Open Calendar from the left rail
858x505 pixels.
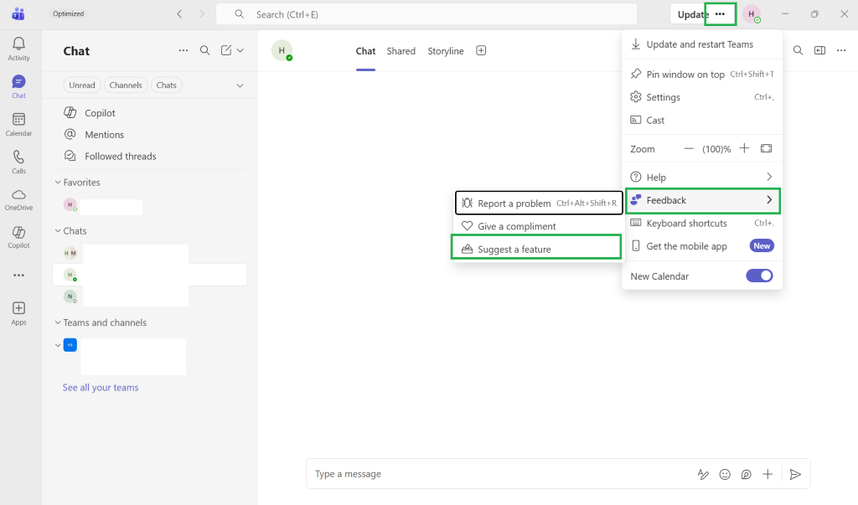[18, 124]
